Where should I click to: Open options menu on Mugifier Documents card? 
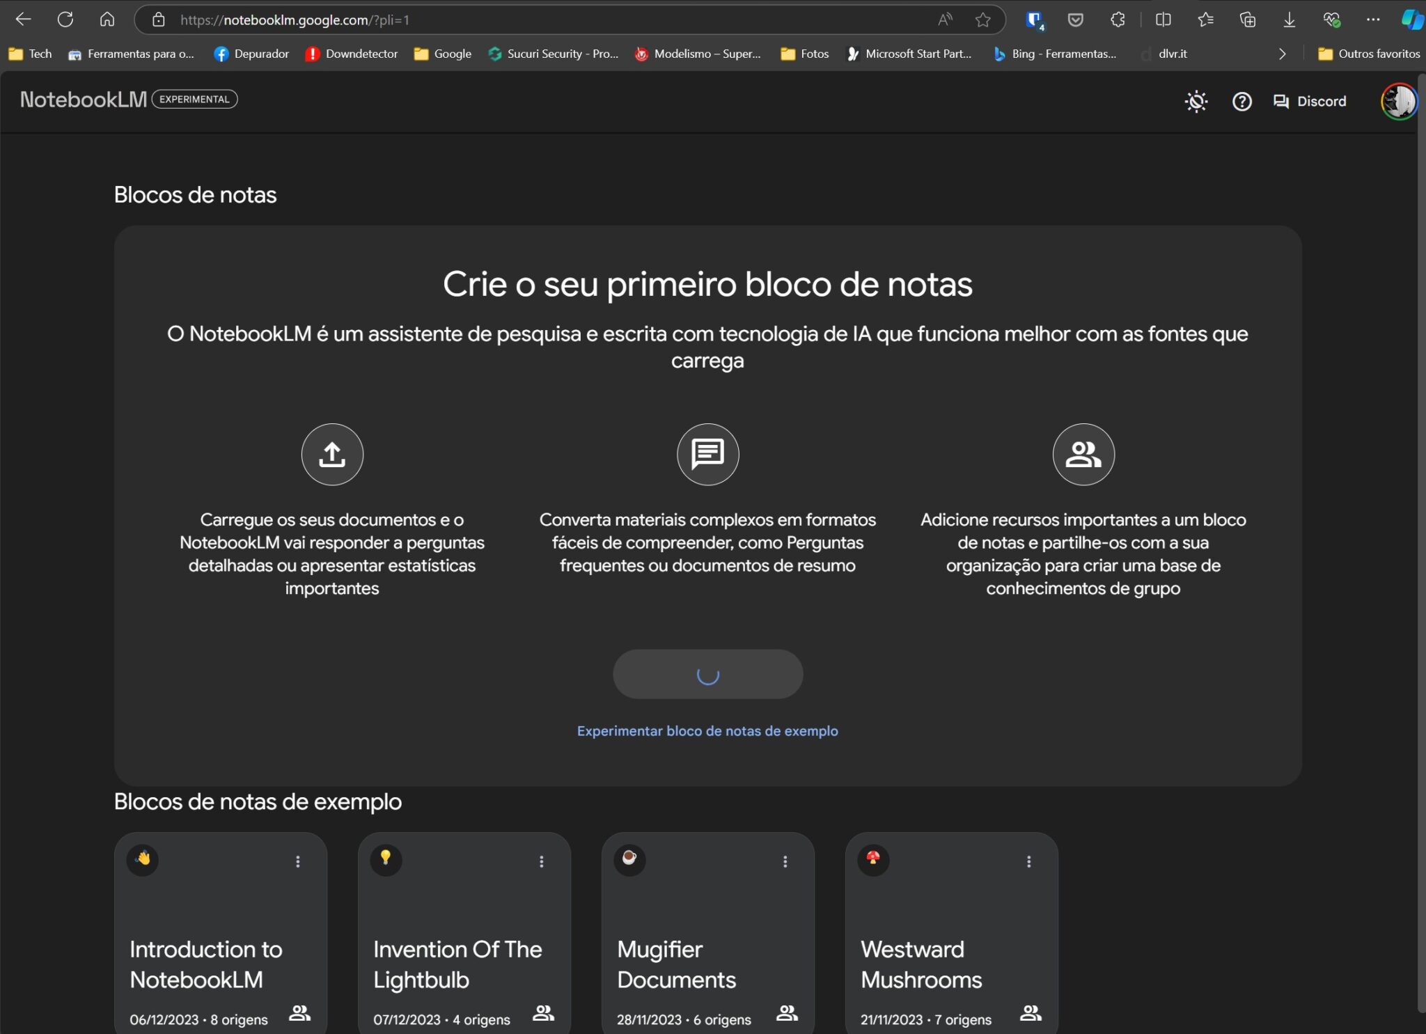(785, 861)
